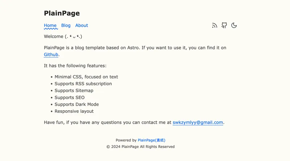290x161 pixels.
Task: Follow the Github link in the paragraph
Action: click(x=51, y=55)
